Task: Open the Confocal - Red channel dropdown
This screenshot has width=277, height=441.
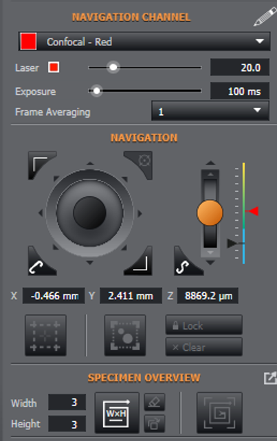Action: coord(144,41)
